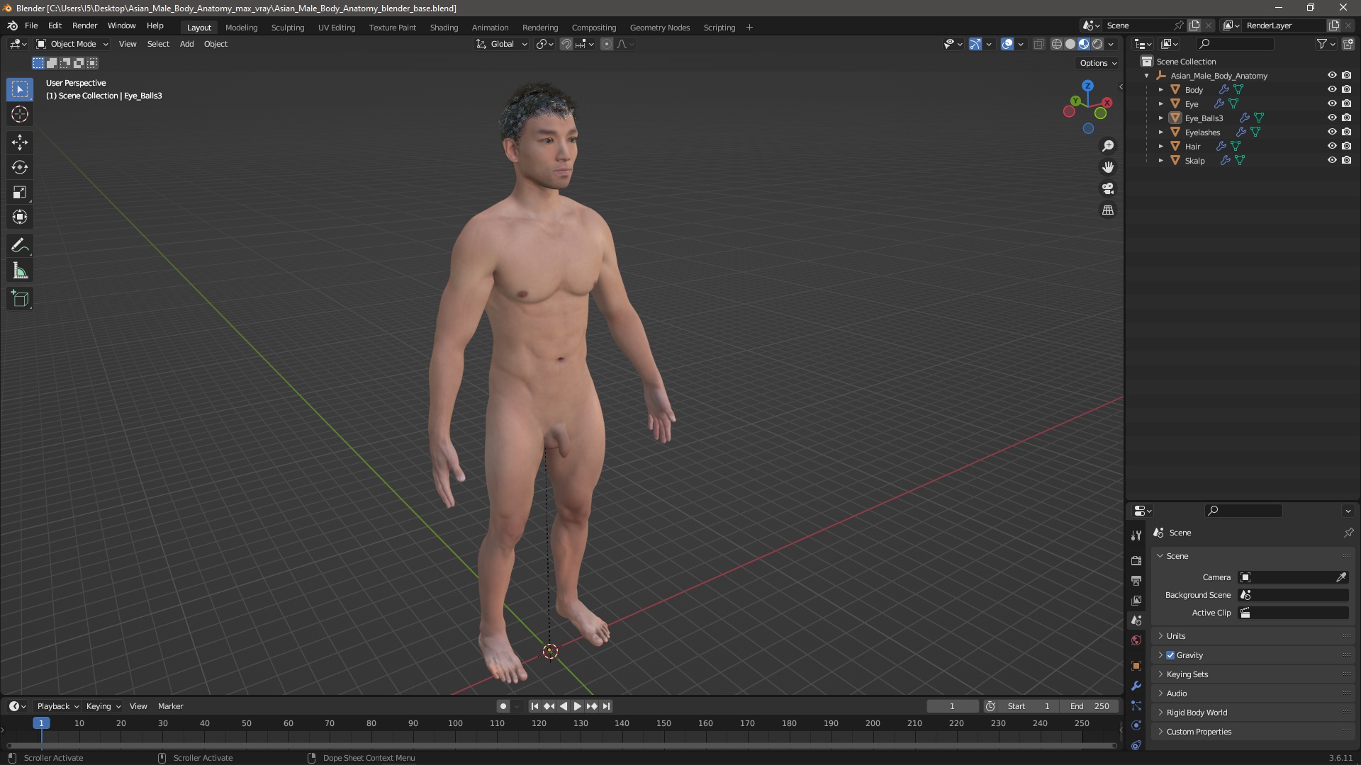Screen dimensions: 1361x765
Task: Jump to the timeline end frame
Action: click(606, 706)
